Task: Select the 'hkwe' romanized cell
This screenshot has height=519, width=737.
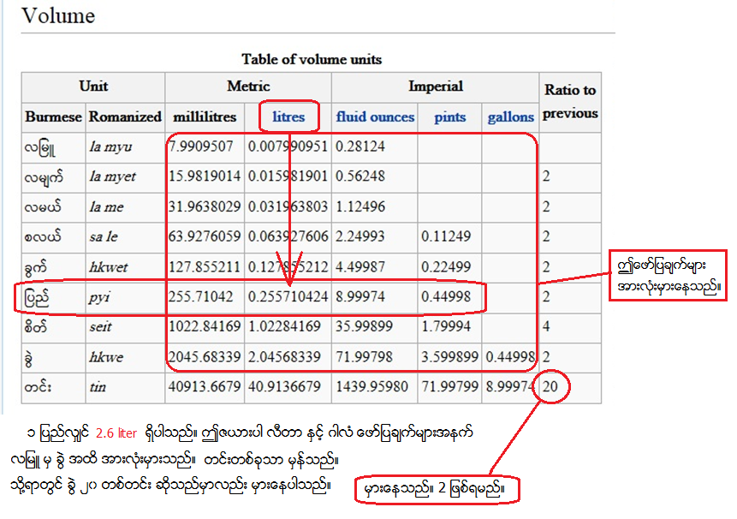Action: (x=106, y=357)
